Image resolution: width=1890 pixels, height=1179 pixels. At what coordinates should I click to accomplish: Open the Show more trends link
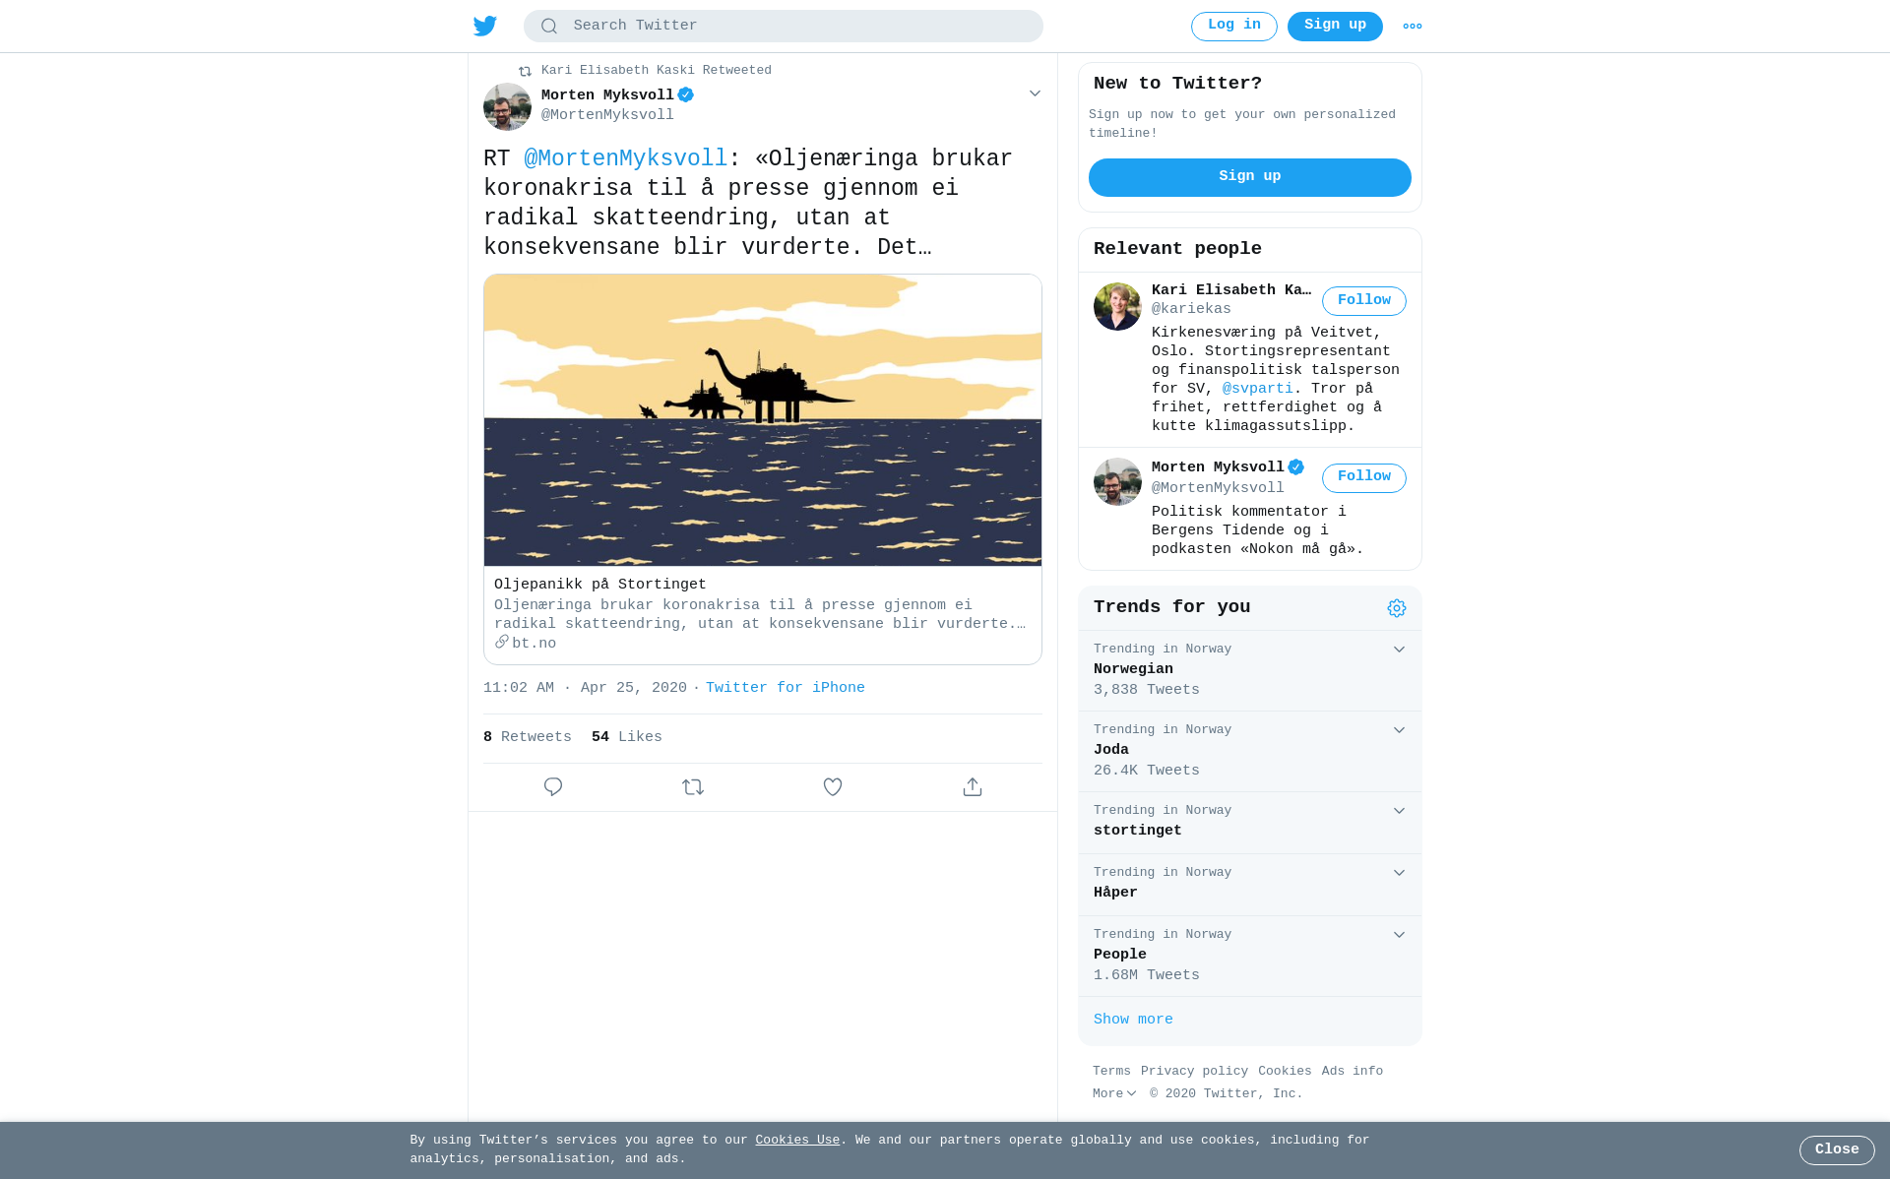click(x=1133, y=1020)
